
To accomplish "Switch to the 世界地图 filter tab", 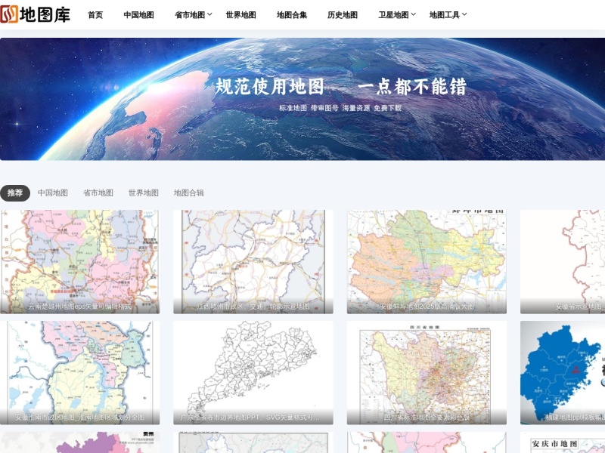I will [144, 193].
